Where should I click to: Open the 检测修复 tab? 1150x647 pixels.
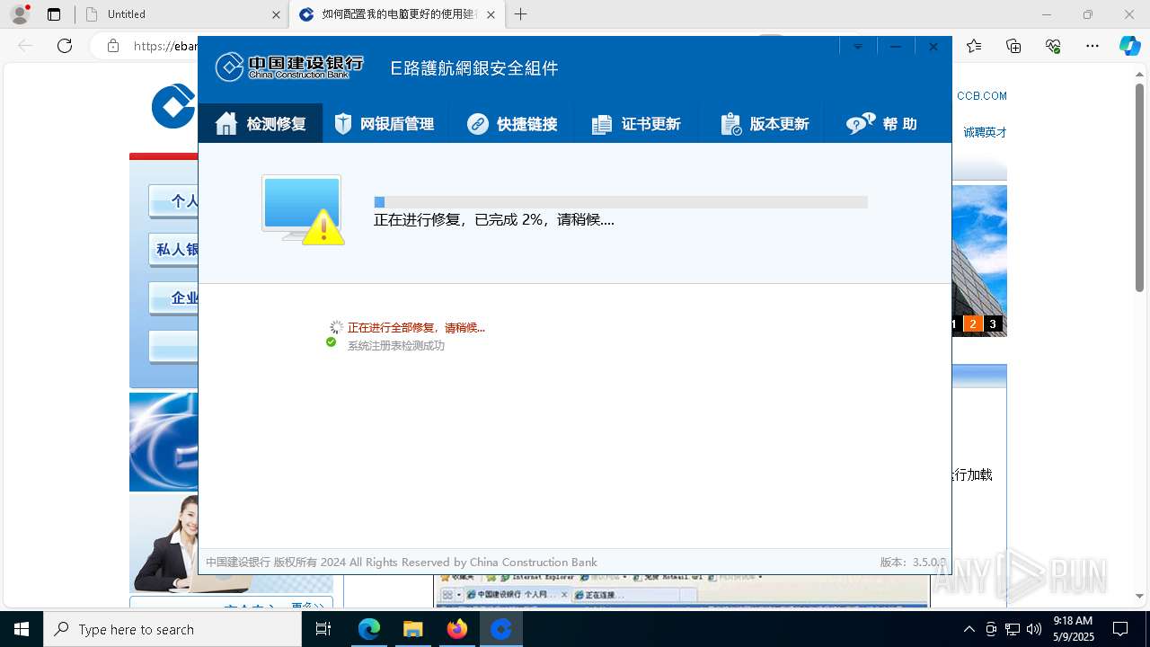261,124
